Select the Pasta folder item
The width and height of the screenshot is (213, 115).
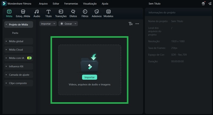pos(15,33)
